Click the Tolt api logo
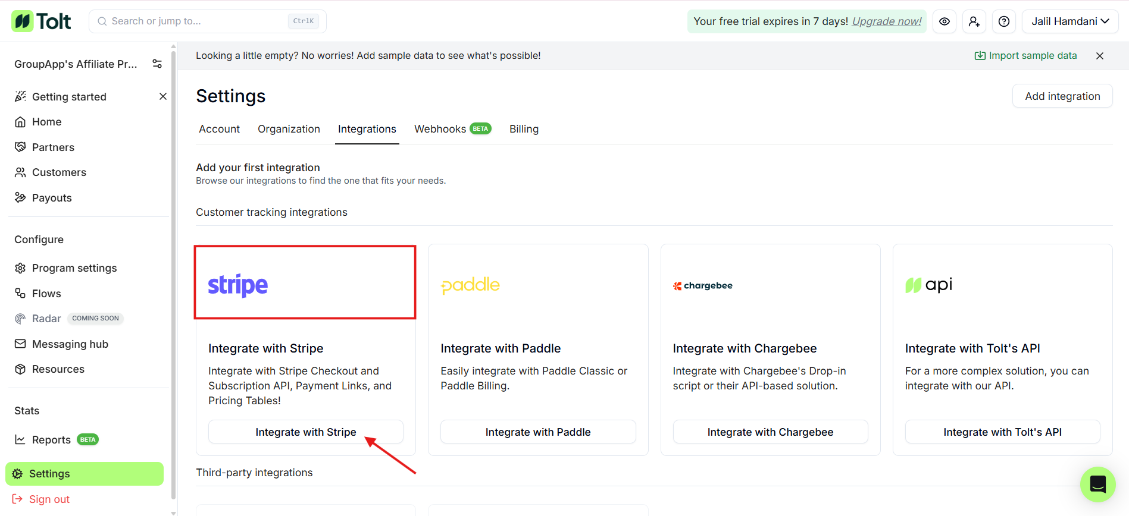Image resolution: width=1129 pixels, height=516 pixels. (x=929, y=285)
